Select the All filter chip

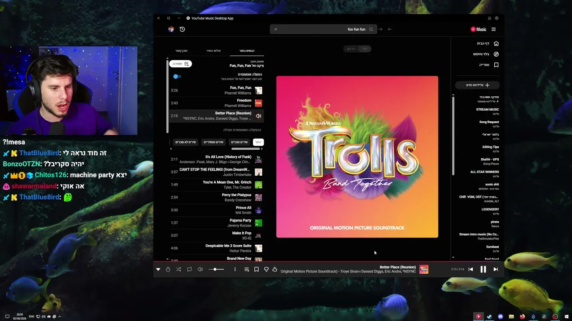click(x=258, y=142)
